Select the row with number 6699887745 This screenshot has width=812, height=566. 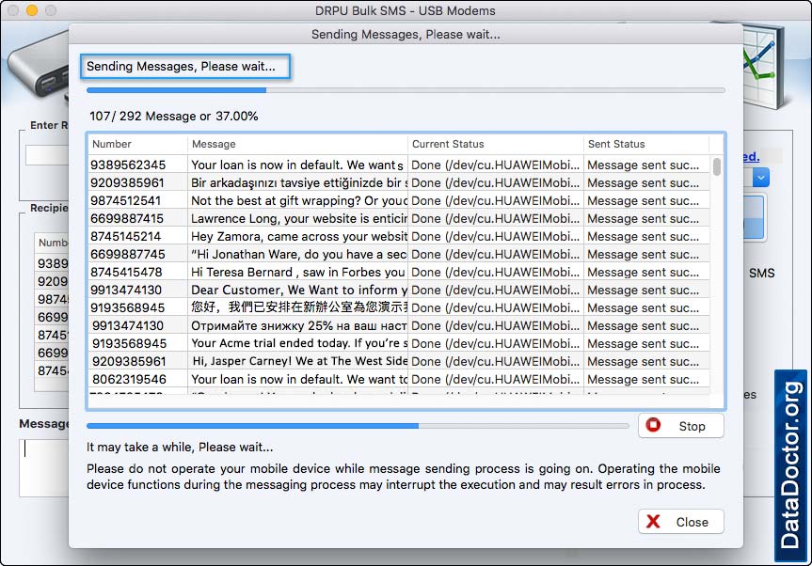(399, 254)
